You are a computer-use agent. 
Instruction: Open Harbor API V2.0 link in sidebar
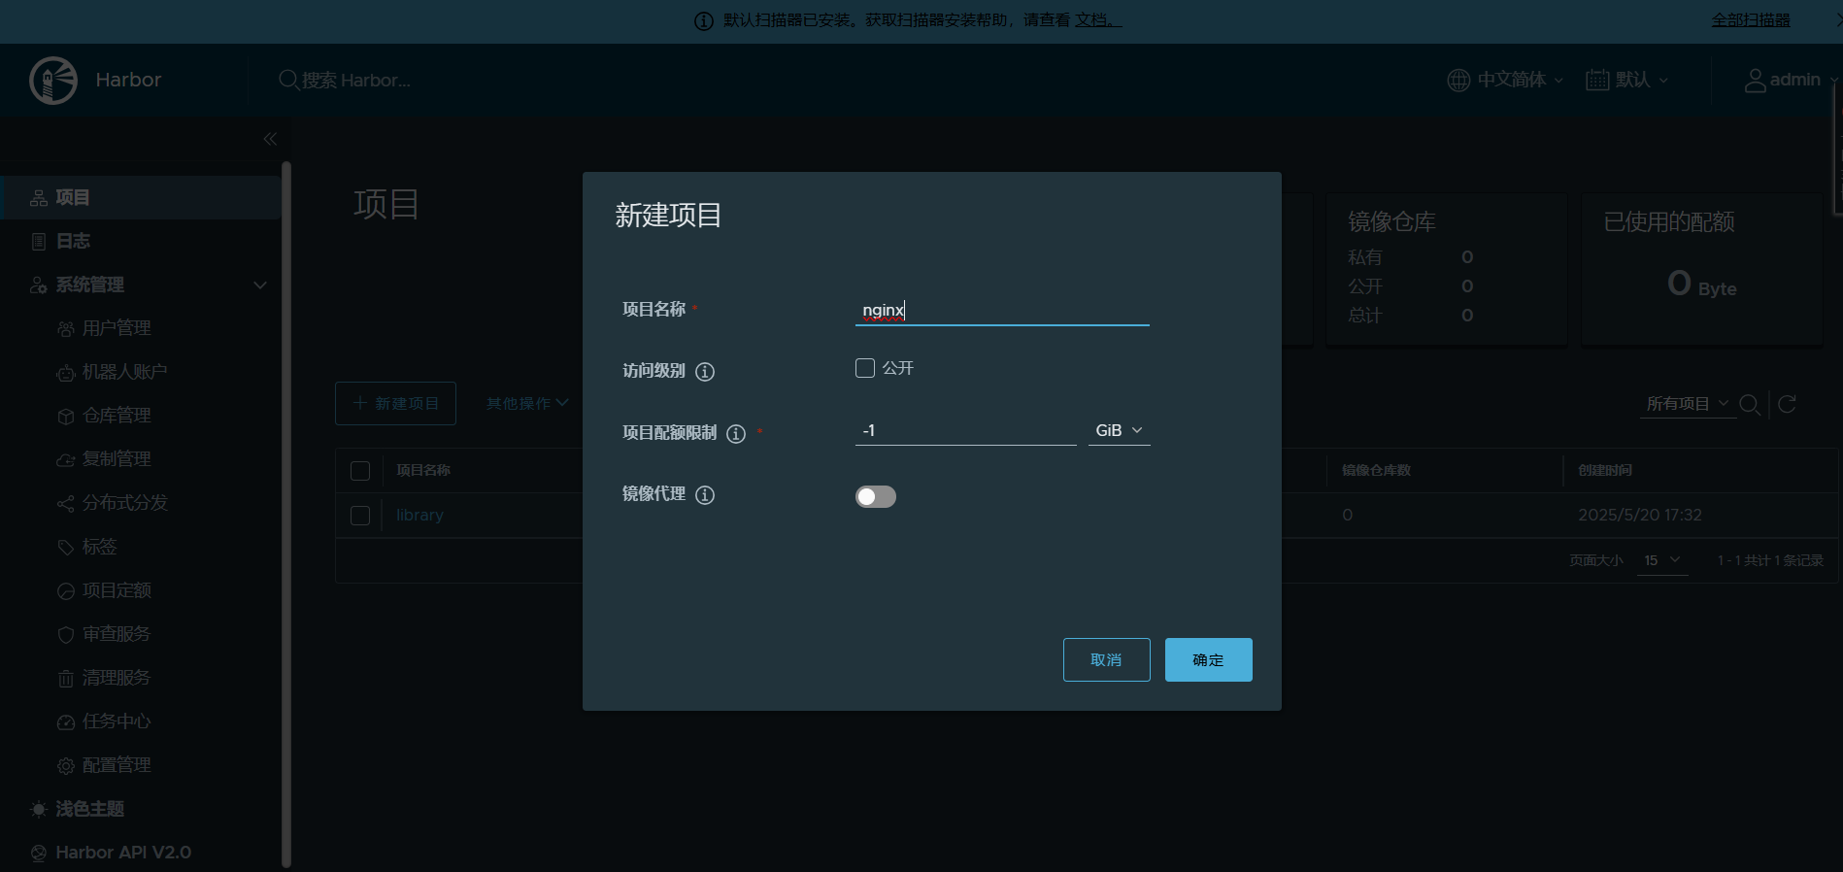(x=122, y=853)
